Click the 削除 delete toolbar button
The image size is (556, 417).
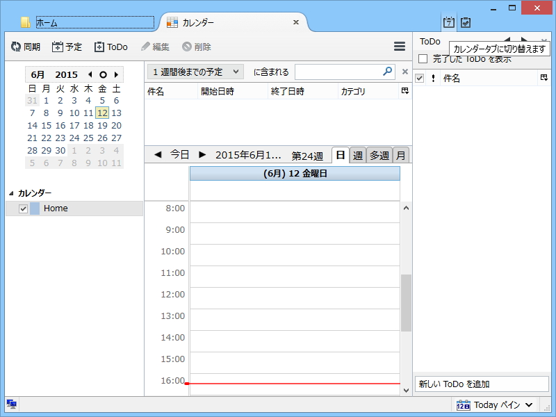[x=197, y=47]
